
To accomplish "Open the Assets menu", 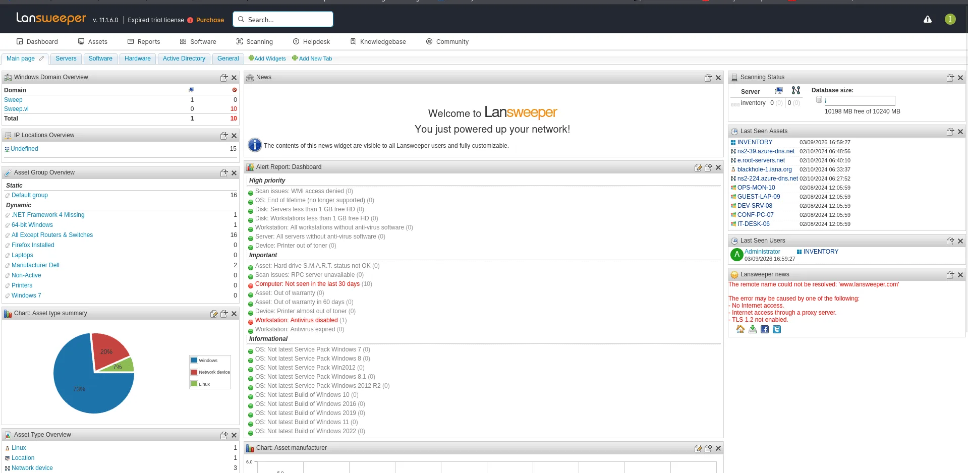I will [x=93, y=42].
